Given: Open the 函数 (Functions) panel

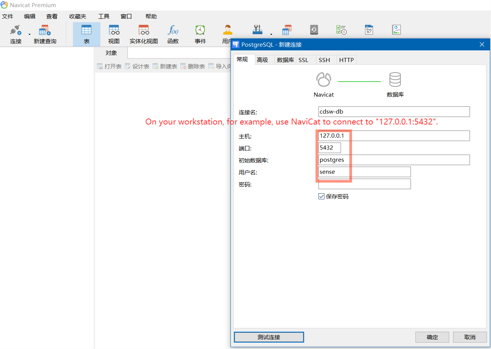Looking at the screenshot, I should coord(173,34).
